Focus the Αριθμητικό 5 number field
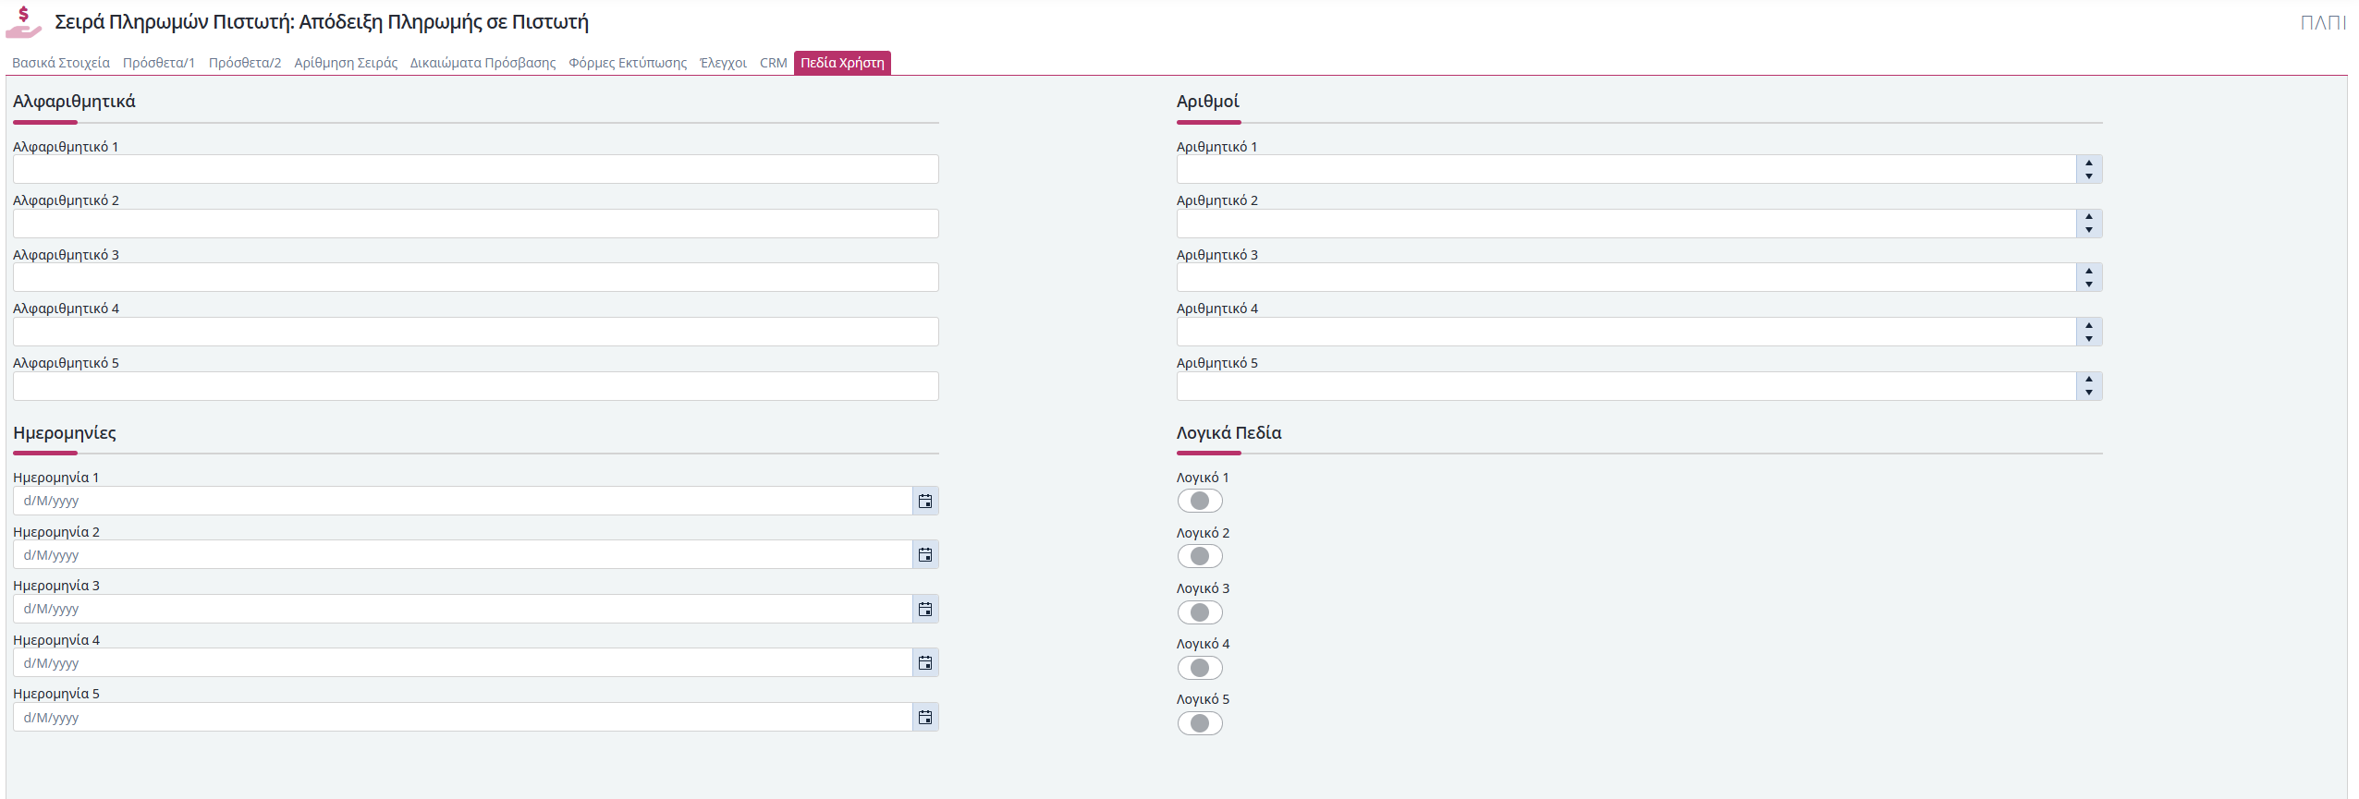The height and width of the screenshot is (799, 2359). click(x=1626, y=386)
